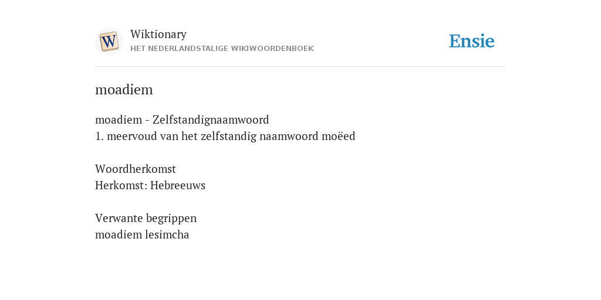Click the Wiktionary W logo icon
Image resolution: width=601 pixels, height=300 pixels.
click(x=109, y=42)
